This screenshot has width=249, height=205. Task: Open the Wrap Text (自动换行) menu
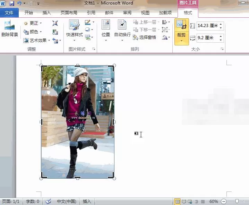[x=122, y=30]
